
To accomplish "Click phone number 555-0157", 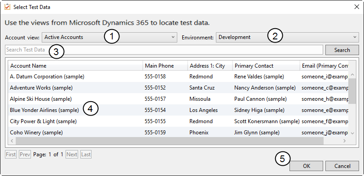I will pos(155,99).
